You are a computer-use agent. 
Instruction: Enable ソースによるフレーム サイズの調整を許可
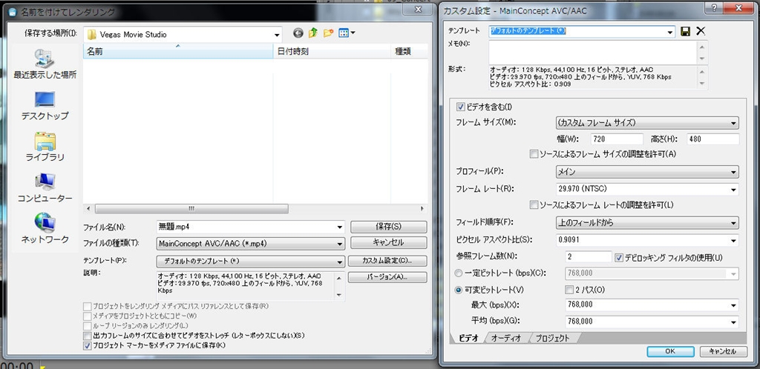534,154
